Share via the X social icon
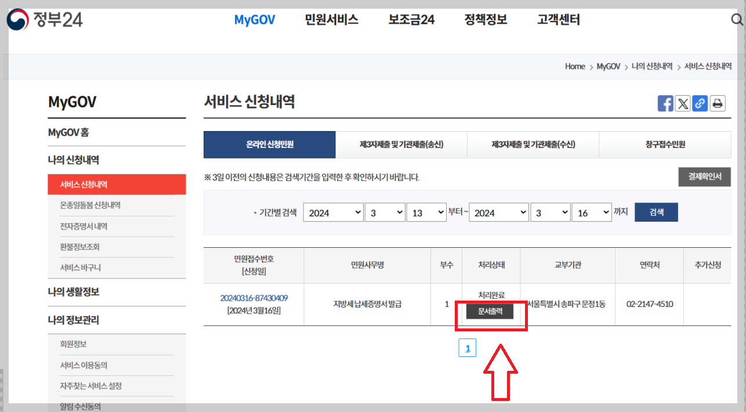 pyautogui.click(x=682, y=103)
